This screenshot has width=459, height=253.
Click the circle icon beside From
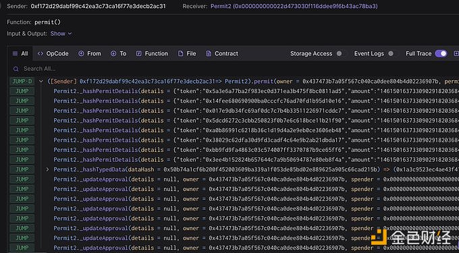pos(81,53)
